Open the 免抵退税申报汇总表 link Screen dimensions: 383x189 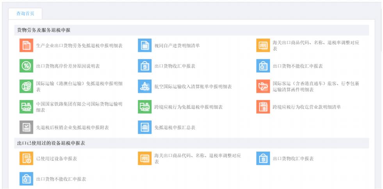[175, 127]
